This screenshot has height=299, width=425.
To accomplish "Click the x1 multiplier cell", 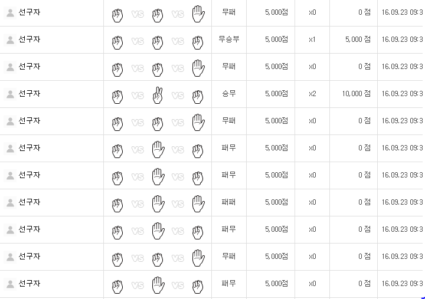I will click(312, 40).
